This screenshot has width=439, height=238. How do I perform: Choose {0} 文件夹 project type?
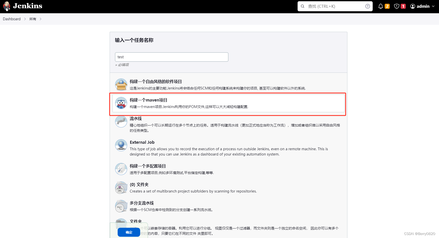pos(139,184)
